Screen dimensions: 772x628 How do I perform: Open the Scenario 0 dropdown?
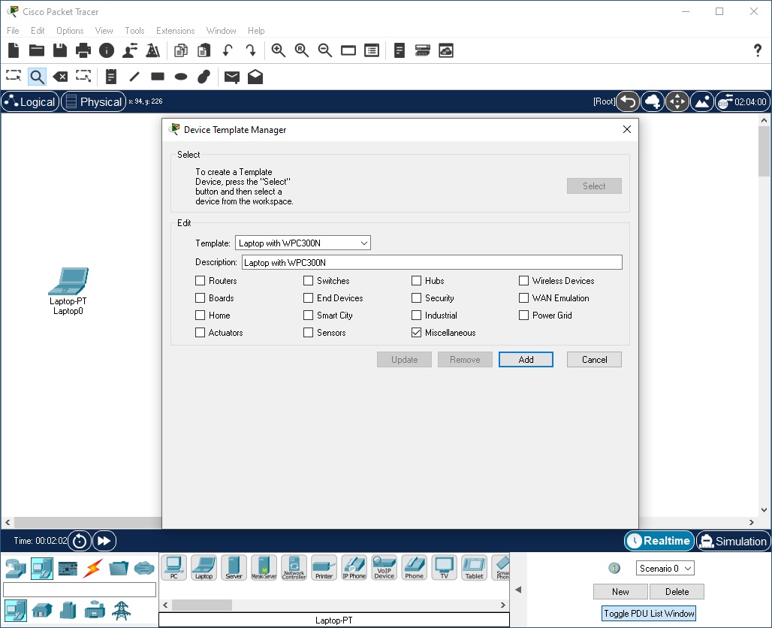click(664, 568)
